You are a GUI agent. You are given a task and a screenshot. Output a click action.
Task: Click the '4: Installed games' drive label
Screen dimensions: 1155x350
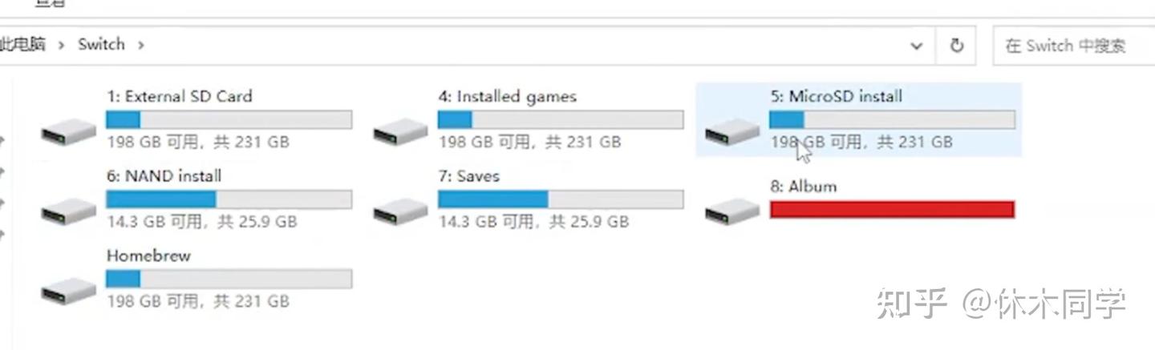(x=507, y=97)
